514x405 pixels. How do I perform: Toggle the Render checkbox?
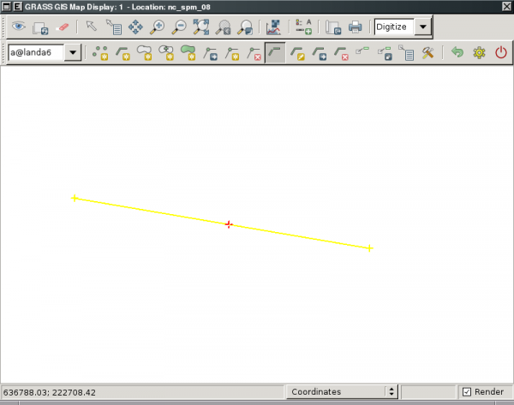[467, 391]
